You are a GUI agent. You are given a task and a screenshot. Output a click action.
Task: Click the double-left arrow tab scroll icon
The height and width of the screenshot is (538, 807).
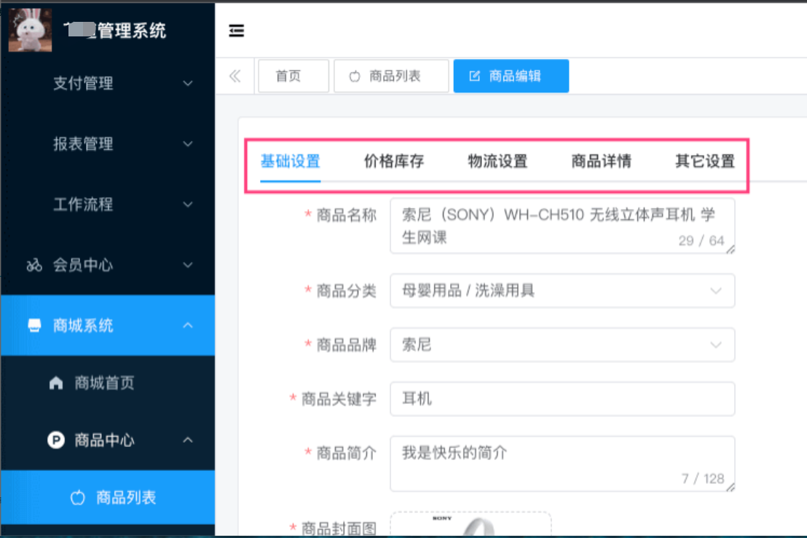tap(235, 76)
